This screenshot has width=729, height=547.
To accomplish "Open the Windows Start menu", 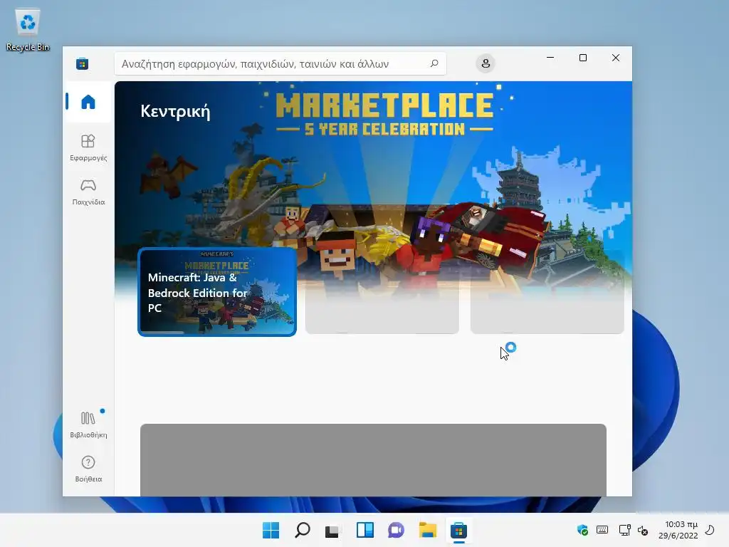I will click(271, 530).
